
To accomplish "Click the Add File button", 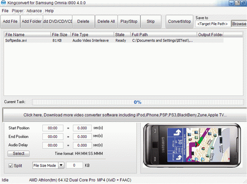I will point(10,21).
